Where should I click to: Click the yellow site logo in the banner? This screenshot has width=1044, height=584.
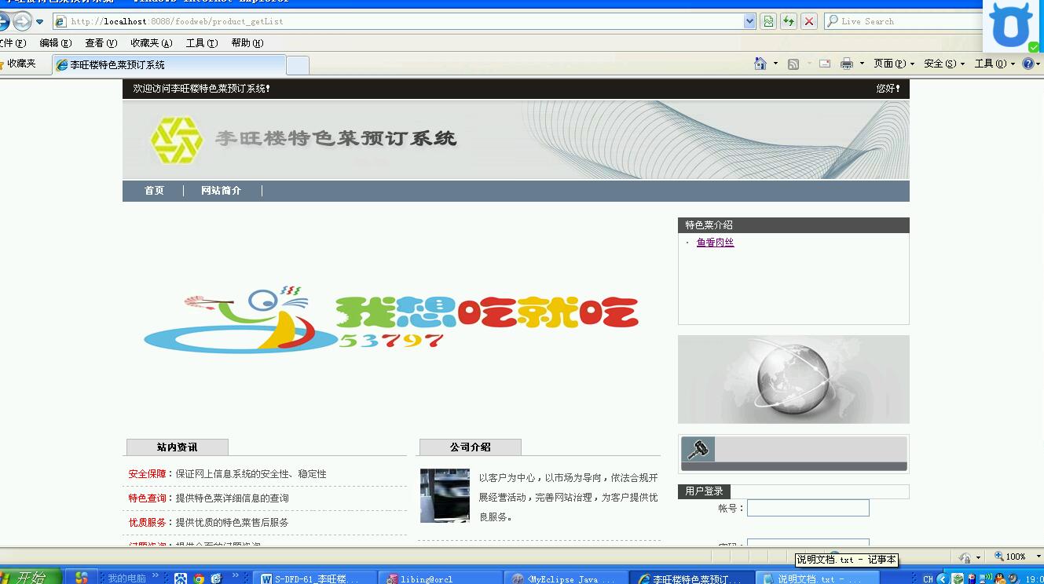177,140
